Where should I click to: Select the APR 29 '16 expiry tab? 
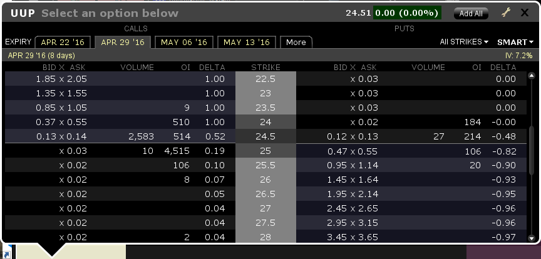click(x=123, y=42)
